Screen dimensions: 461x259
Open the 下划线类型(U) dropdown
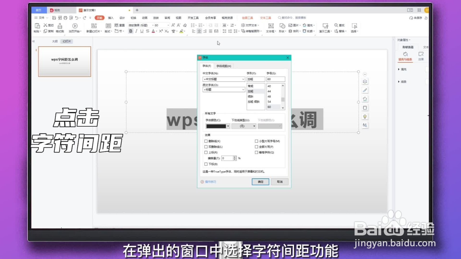pyautogui.click(x=244, y=126)
